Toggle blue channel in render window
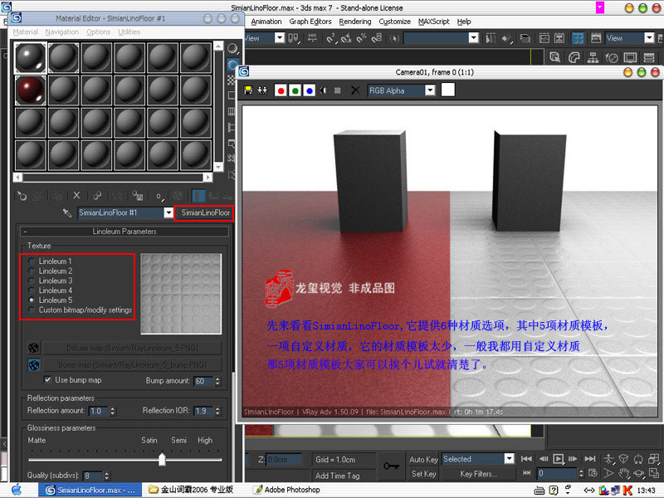The height and width of the screenshot is (498, 664). [x=310, y=90]
